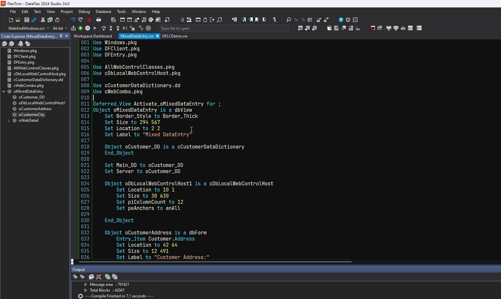Click the Cut scissors icon

[43, 20]
